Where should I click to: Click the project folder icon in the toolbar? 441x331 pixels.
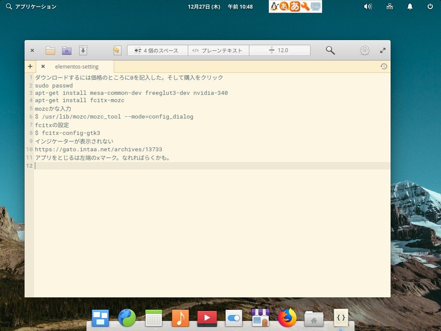pyautogui.click(x=66, y=50)
